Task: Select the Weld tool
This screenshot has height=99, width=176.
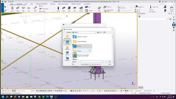Action: tap(35, 9)
